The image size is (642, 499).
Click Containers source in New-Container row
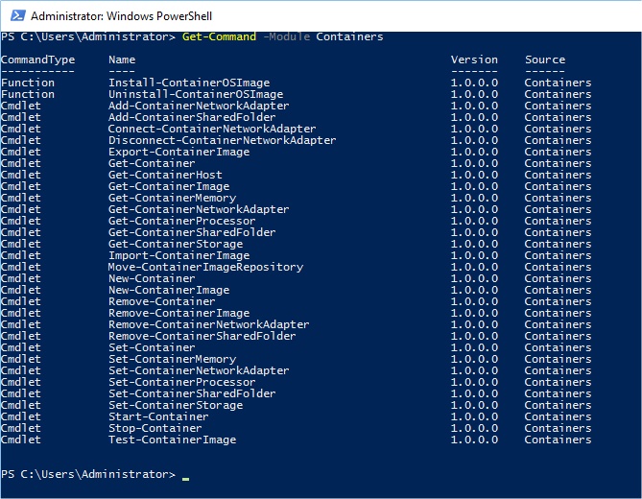pyautogui.click(x=558, y=278)
